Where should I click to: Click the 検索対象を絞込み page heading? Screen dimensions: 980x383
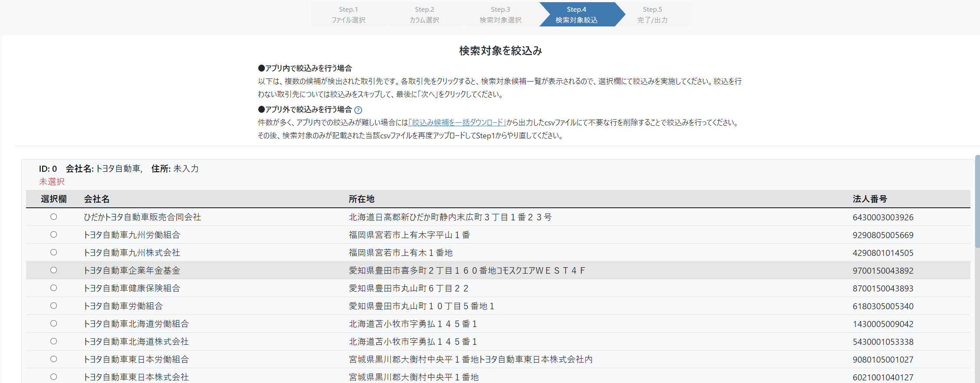[501, 51]
